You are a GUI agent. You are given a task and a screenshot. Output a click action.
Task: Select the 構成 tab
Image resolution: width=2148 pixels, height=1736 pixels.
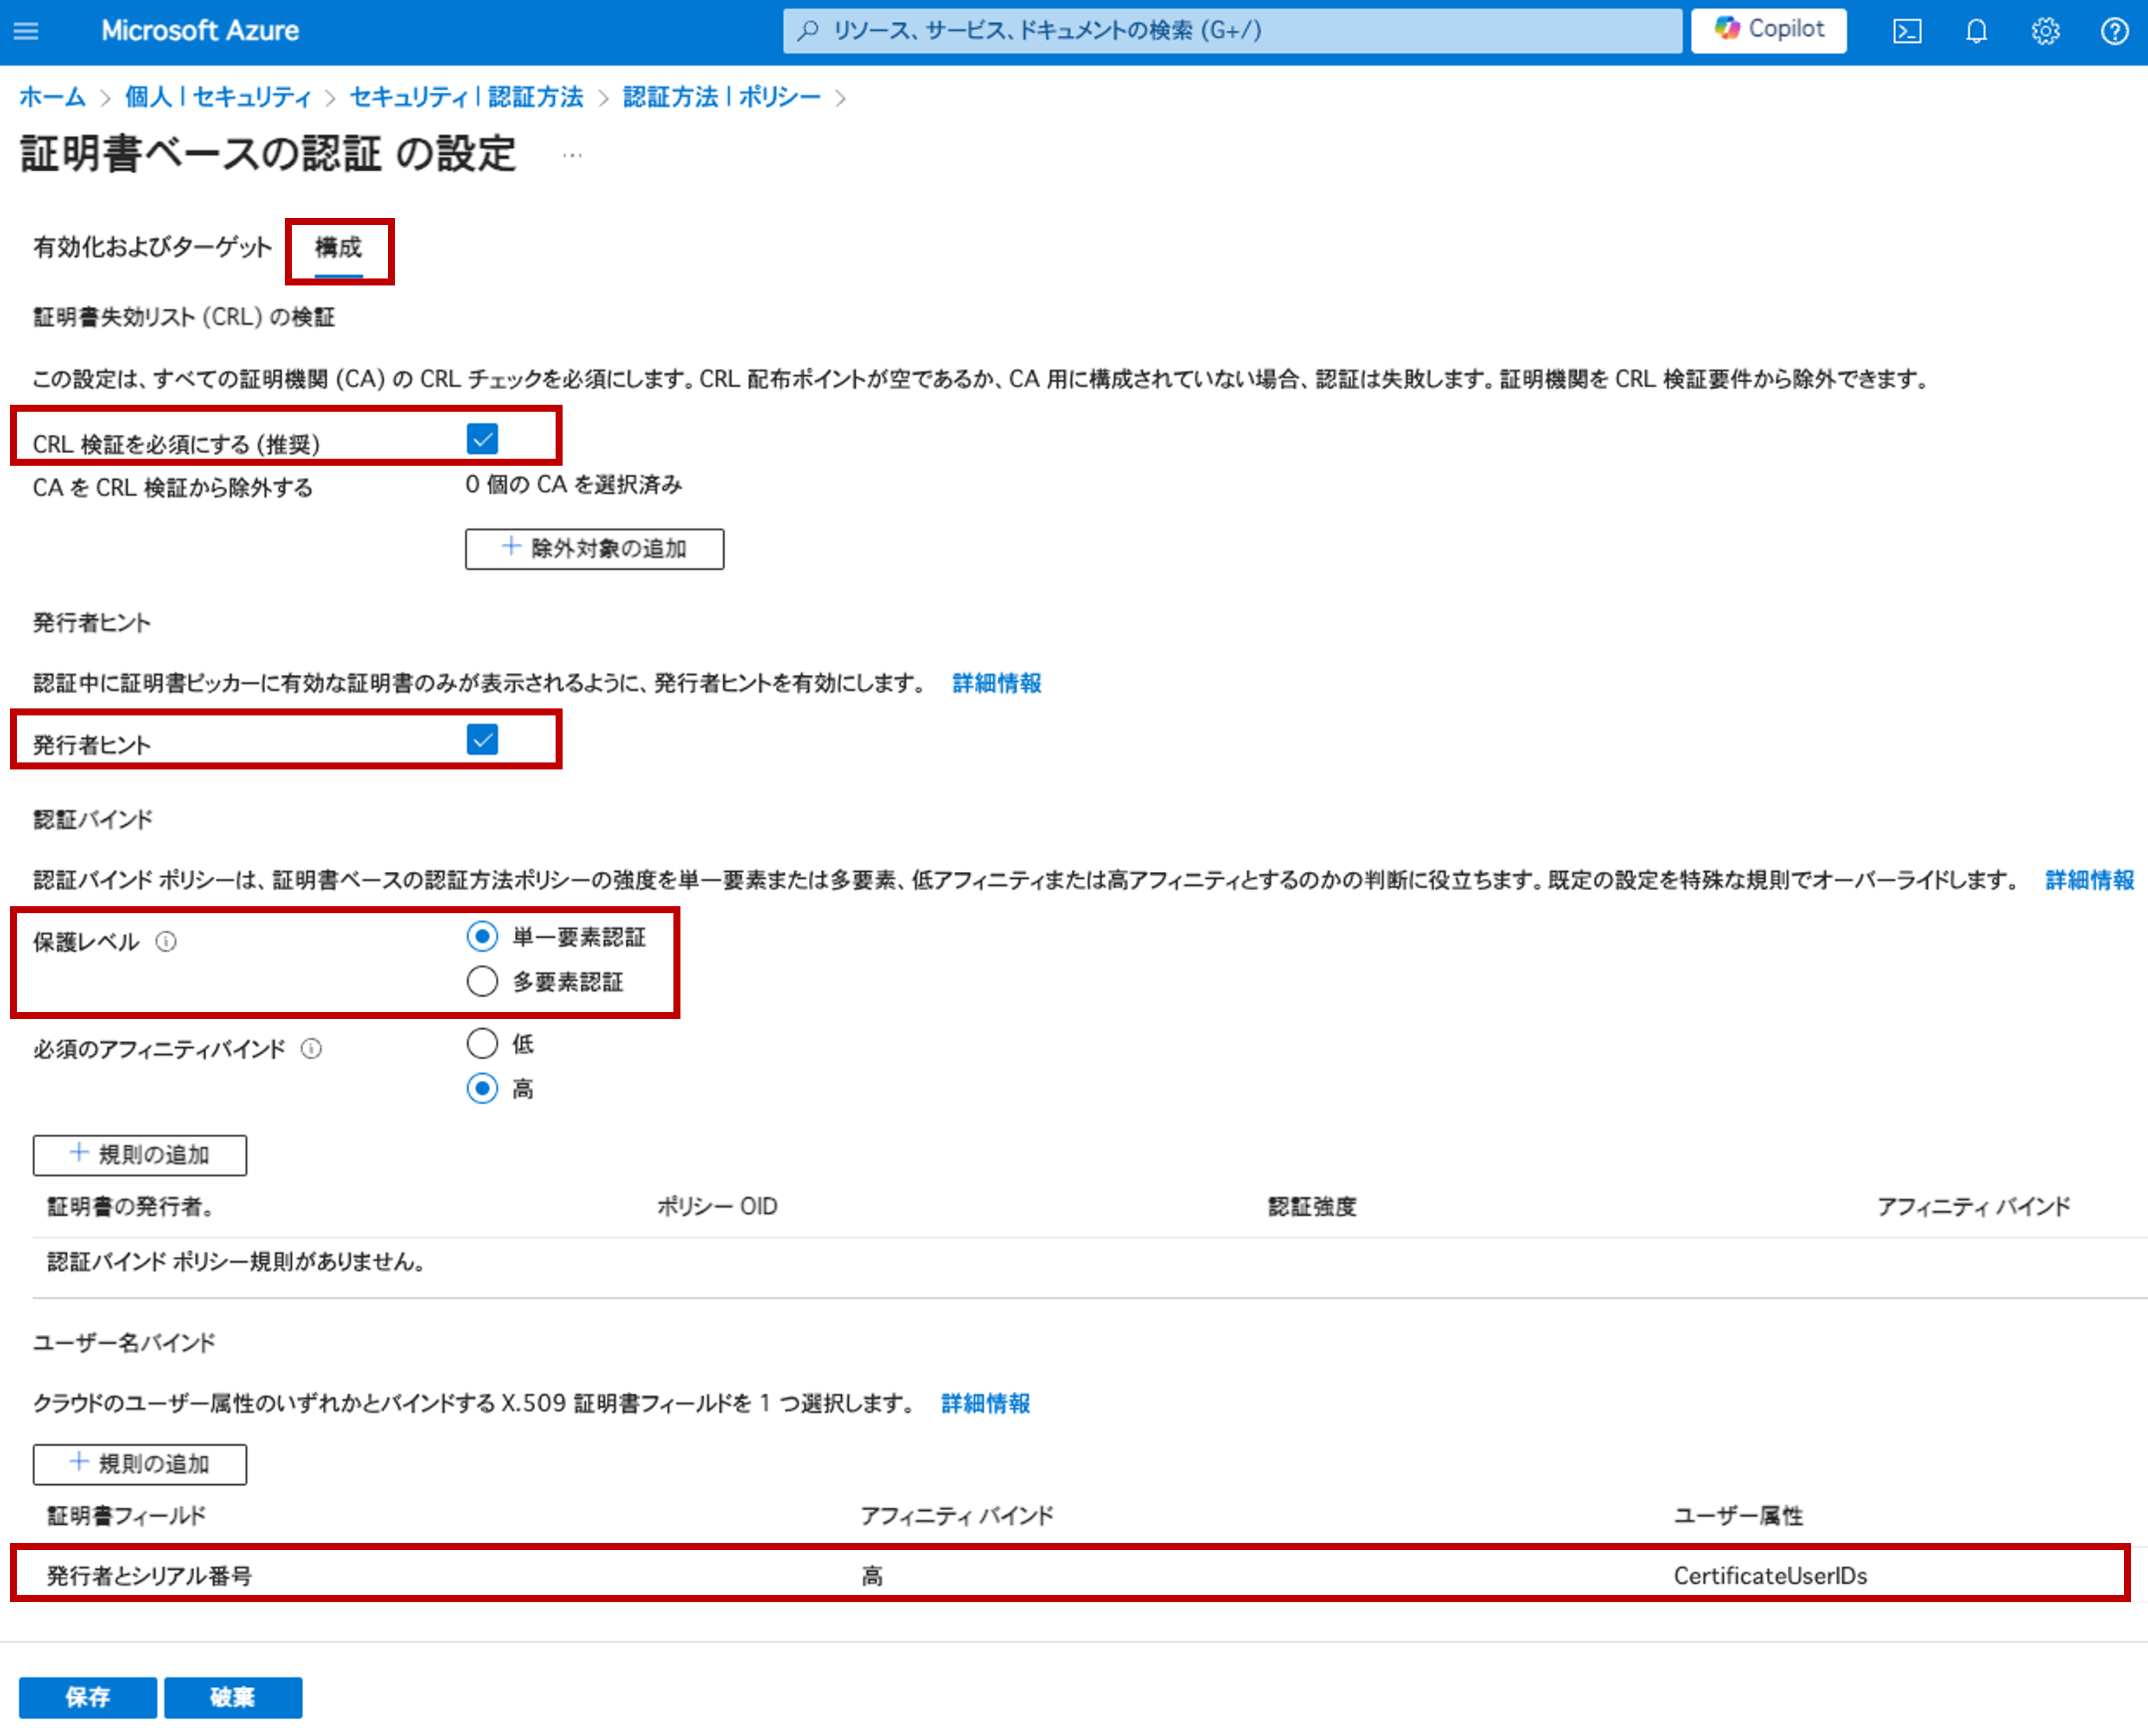coord(338,247)
